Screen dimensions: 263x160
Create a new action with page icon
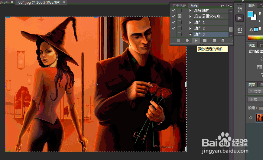[x=214, y=40]
